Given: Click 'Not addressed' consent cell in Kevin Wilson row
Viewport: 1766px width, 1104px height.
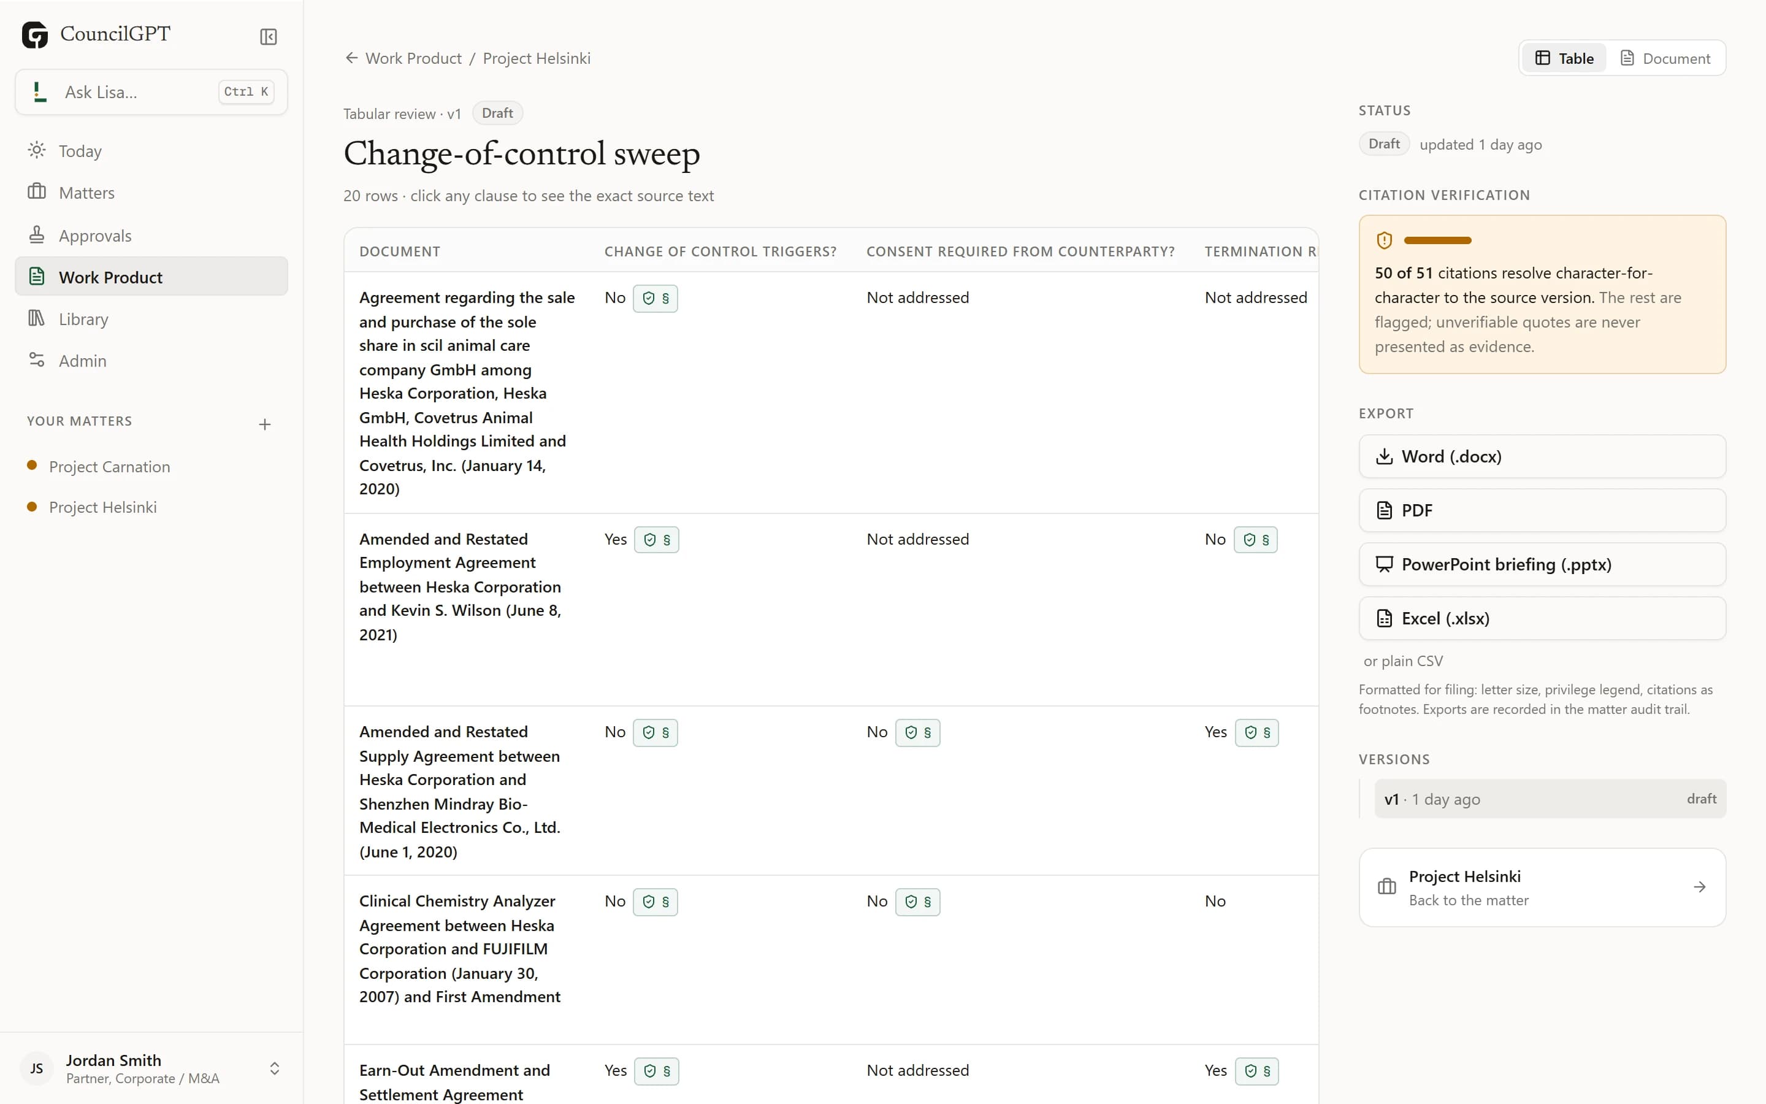Looking at the screenshot, I should (x=917, y=540).
